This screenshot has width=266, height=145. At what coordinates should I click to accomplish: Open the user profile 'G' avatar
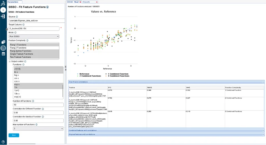point(3,10)
